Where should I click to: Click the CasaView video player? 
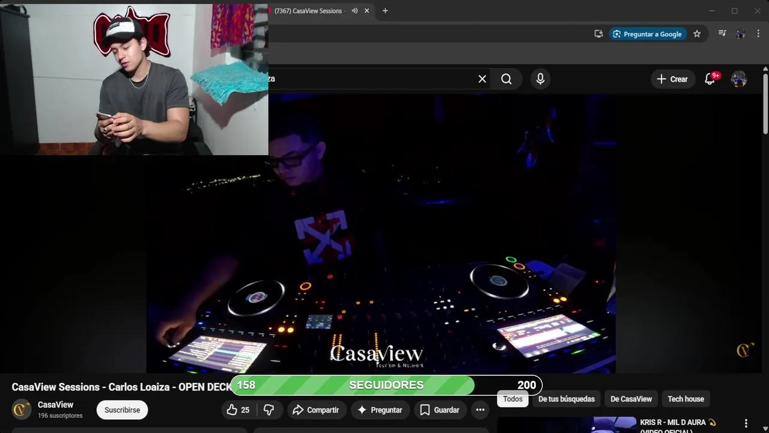tap(381, 233)
